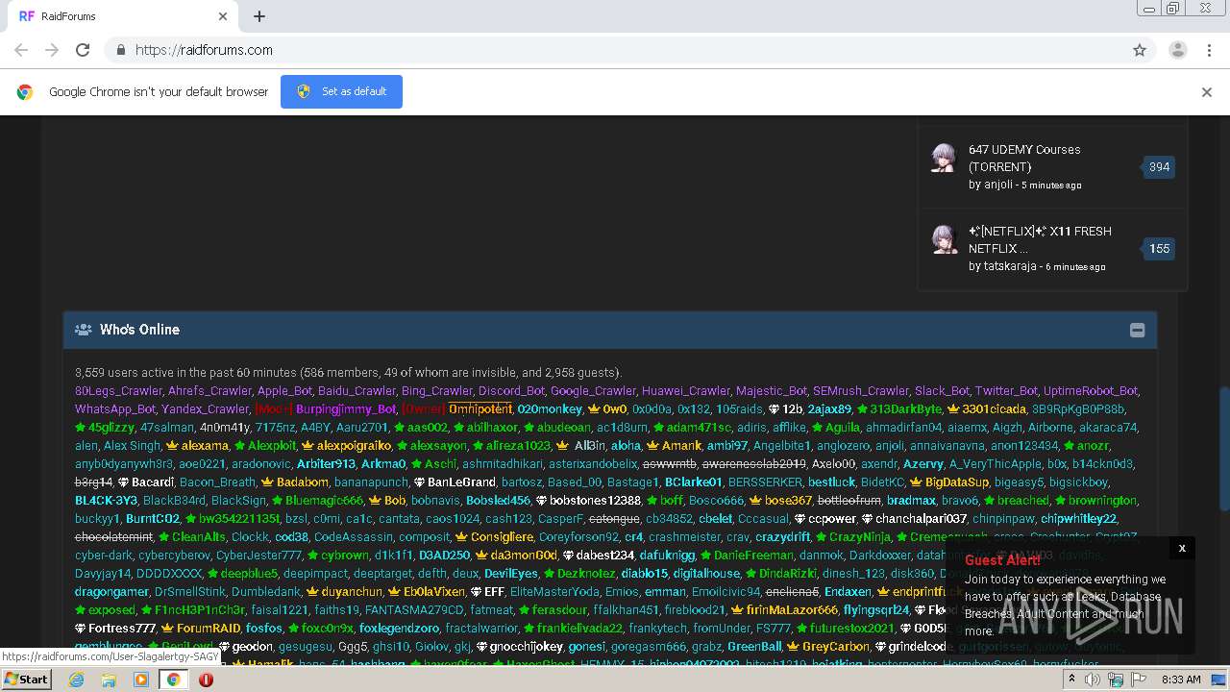This screenshot has height=692, width=1230.
Task: Click the taskbar volume speaker icon
Action: (x=1092, y=680)
